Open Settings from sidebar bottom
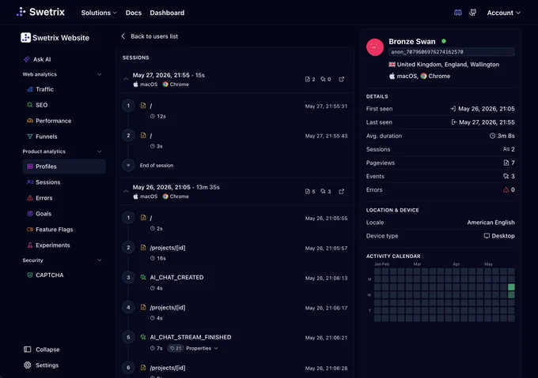This screenshot has width=538, height=378. [41, 365]
